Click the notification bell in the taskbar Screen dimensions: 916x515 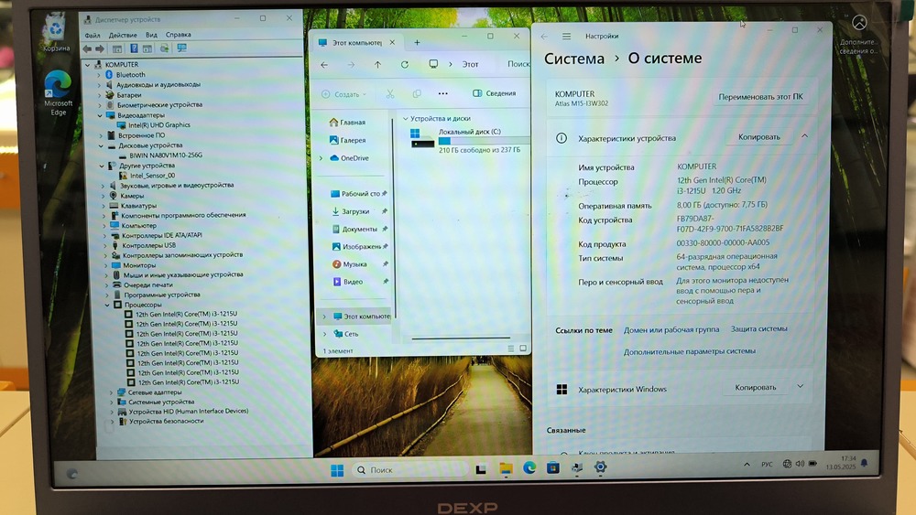tap(864, 463)
